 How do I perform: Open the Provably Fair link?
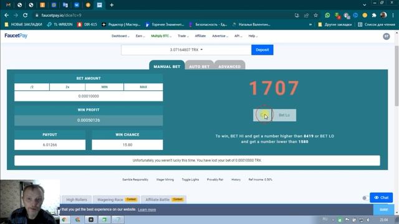tap(215, 180)
